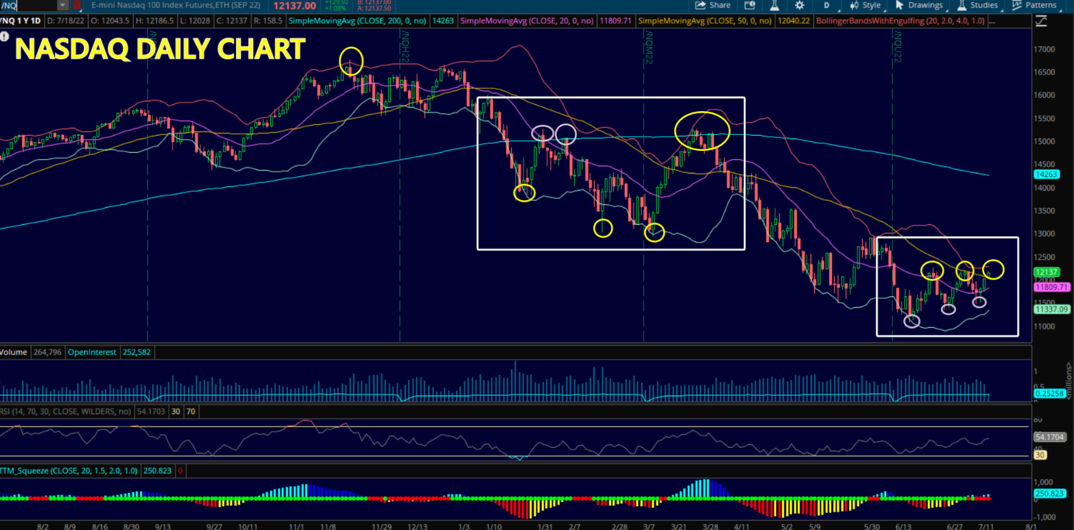Click the 250.823 TTM Squeeze axis bubble
Image resolution: width=1074 pixels, height=530 pixels.
[1049, 493]
